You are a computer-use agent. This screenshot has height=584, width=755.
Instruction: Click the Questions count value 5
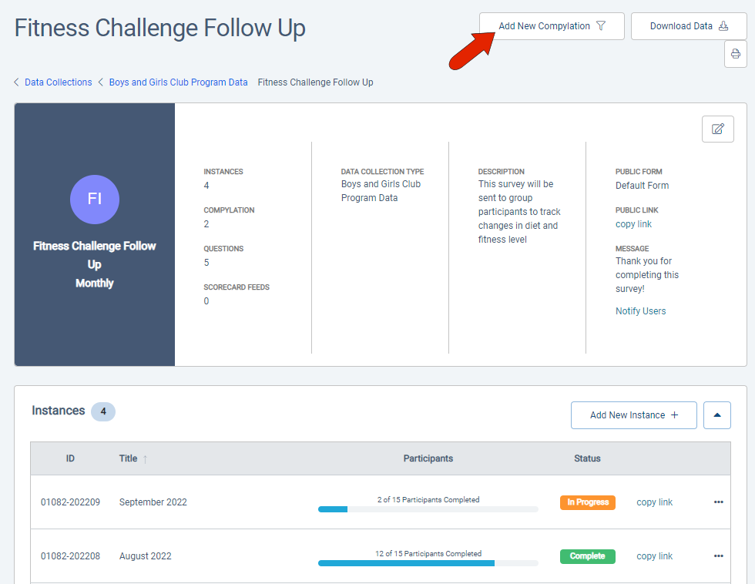click(206, 263)
